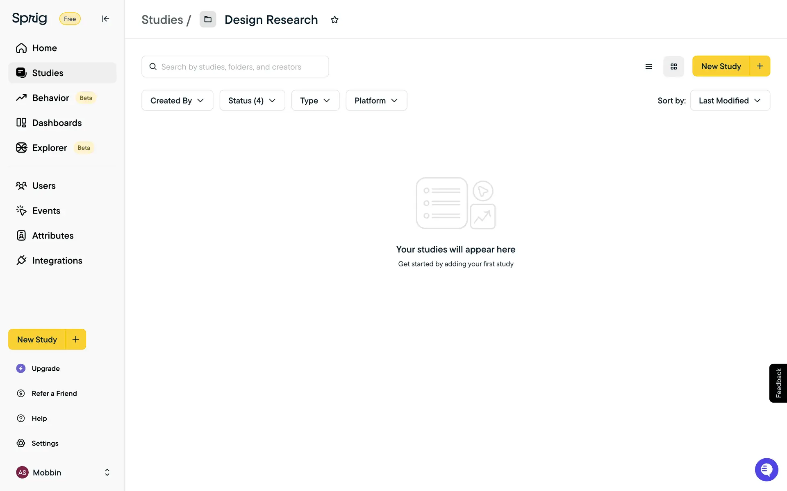Image resolution: width=787 pixels, height=491 pixels.
Task: Click the plus icon beside top New Study
Action: point(760,66)
